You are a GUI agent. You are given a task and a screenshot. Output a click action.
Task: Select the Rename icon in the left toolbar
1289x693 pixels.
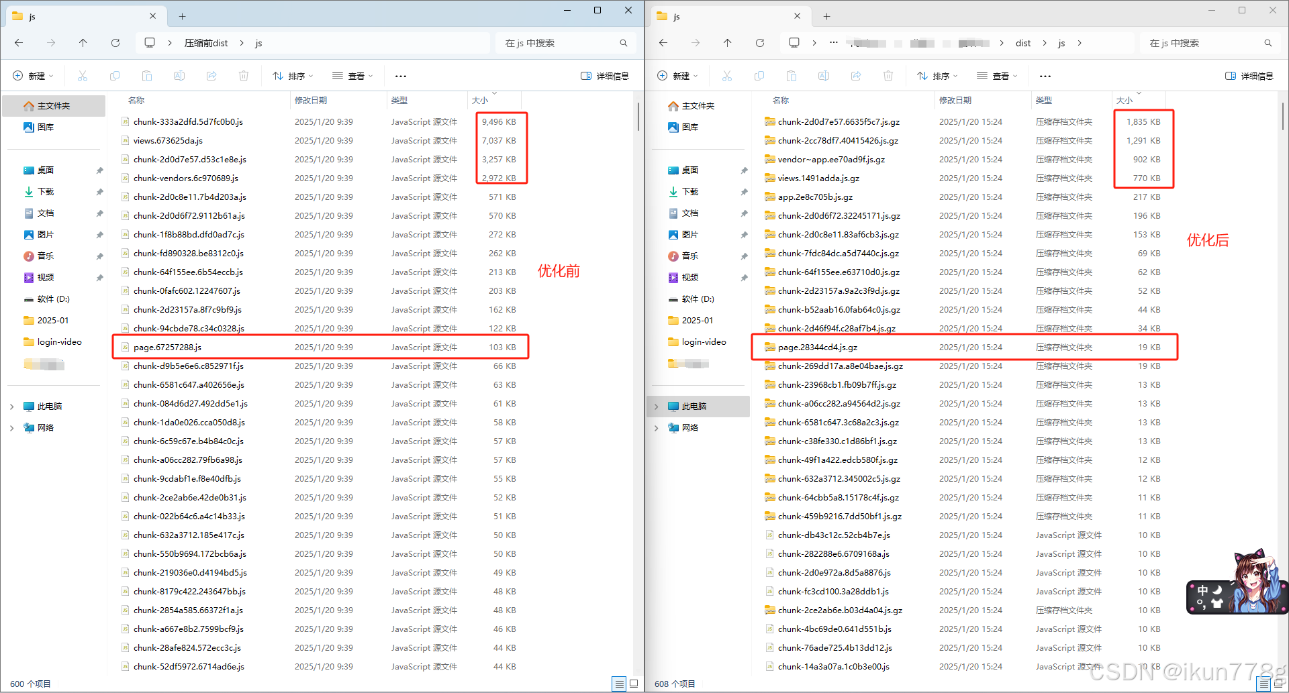[179, 75]
